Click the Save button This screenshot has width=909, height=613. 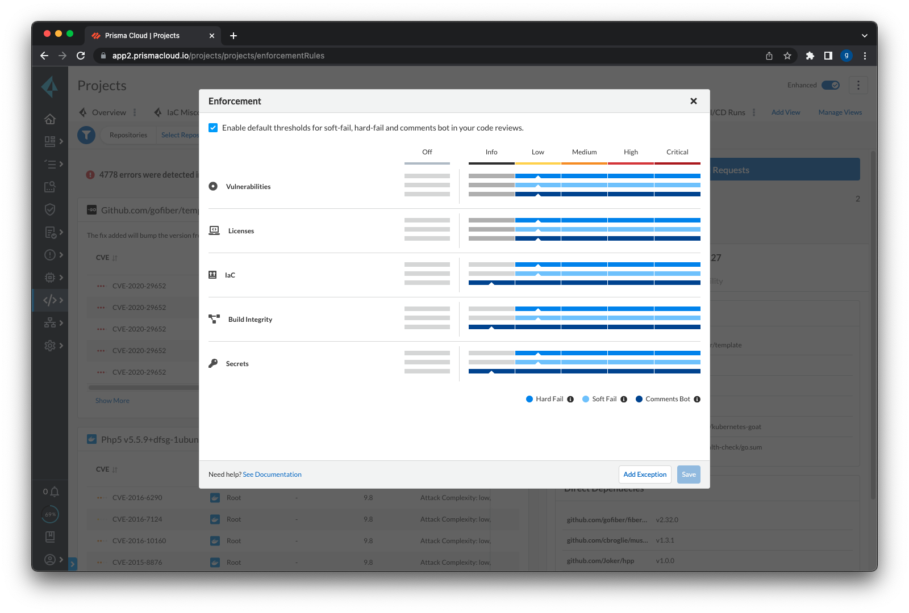(x=689, y=475)
